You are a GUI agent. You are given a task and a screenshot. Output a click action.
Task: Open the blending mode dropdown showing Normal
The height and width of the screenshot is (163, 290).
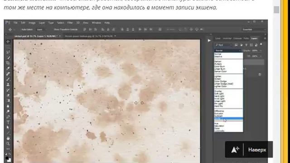pos(228,50)
